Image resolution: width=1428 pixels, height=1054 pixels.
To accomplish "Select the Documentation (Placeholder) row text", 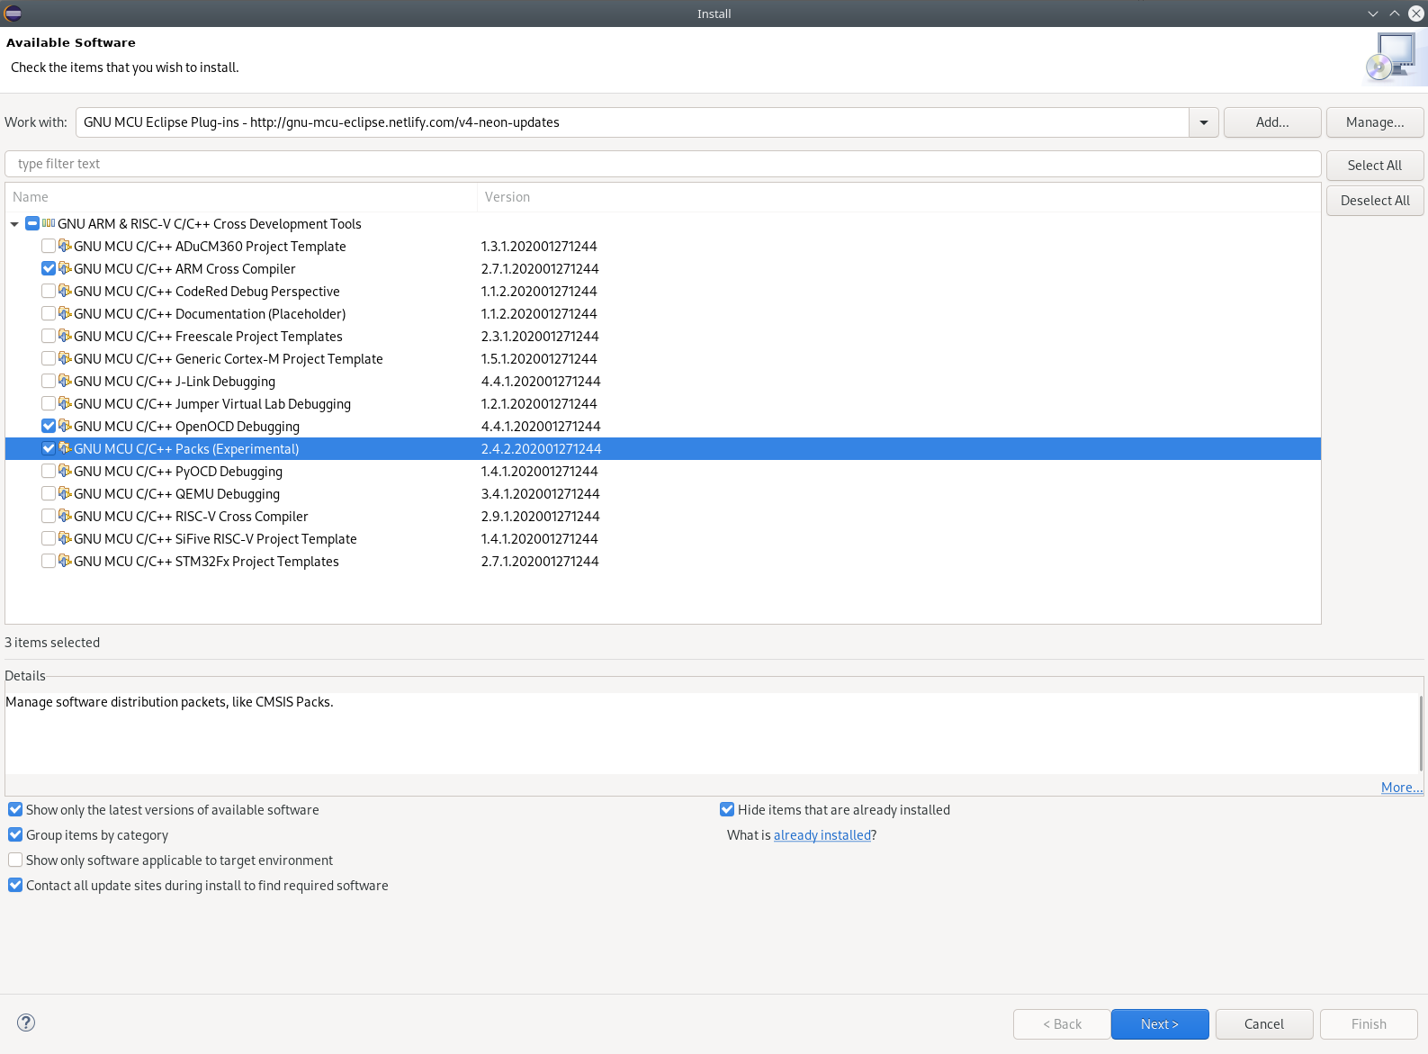I will click(x=210, y=314).
